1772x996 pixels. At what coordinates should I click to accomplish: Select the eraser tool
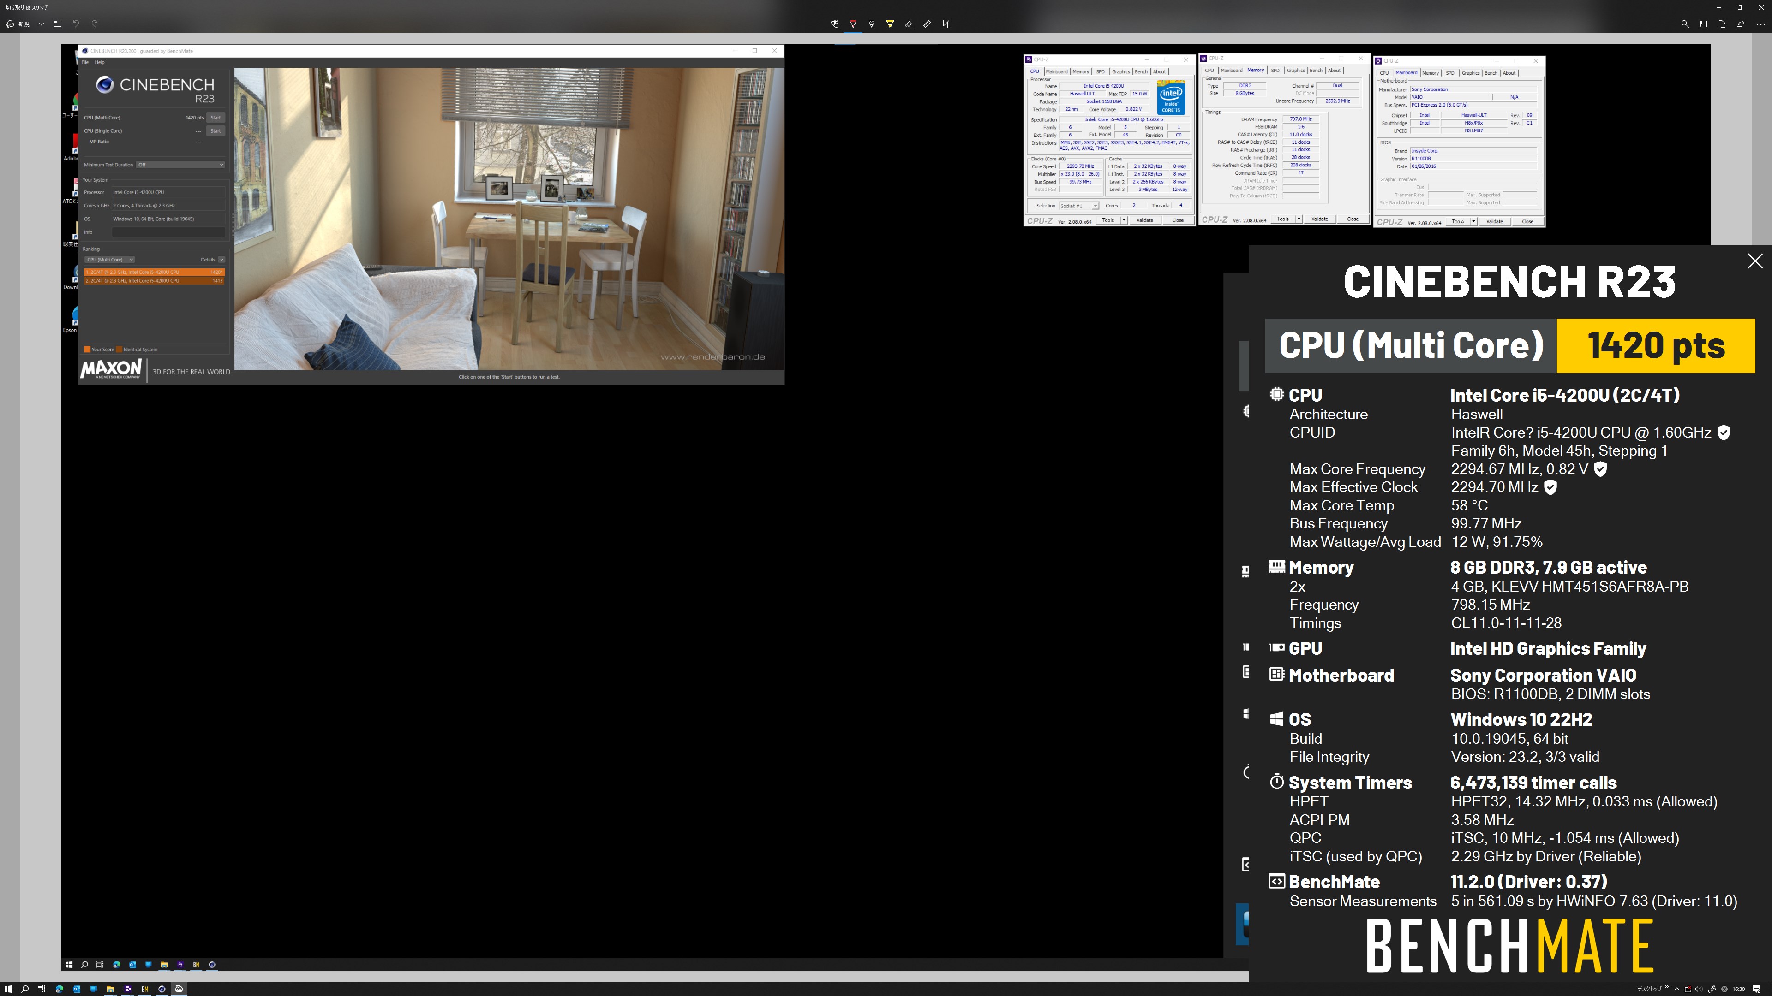(909, 24)
